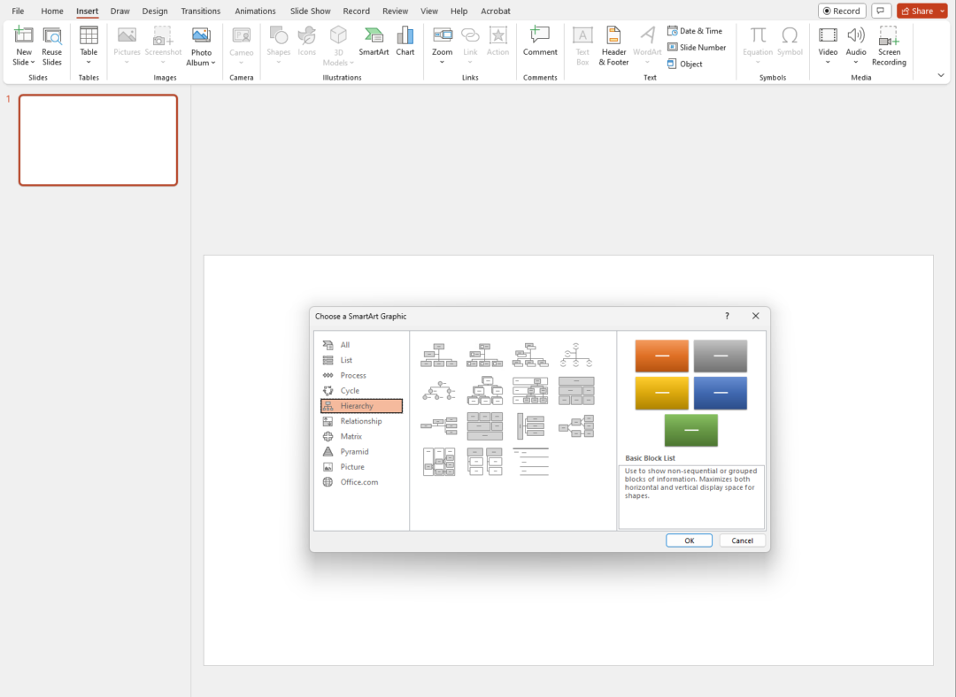Image resolution: width=956 pixels, height=697 pixels.
Task: Insert a Chart
Action: tap(405, 42)
